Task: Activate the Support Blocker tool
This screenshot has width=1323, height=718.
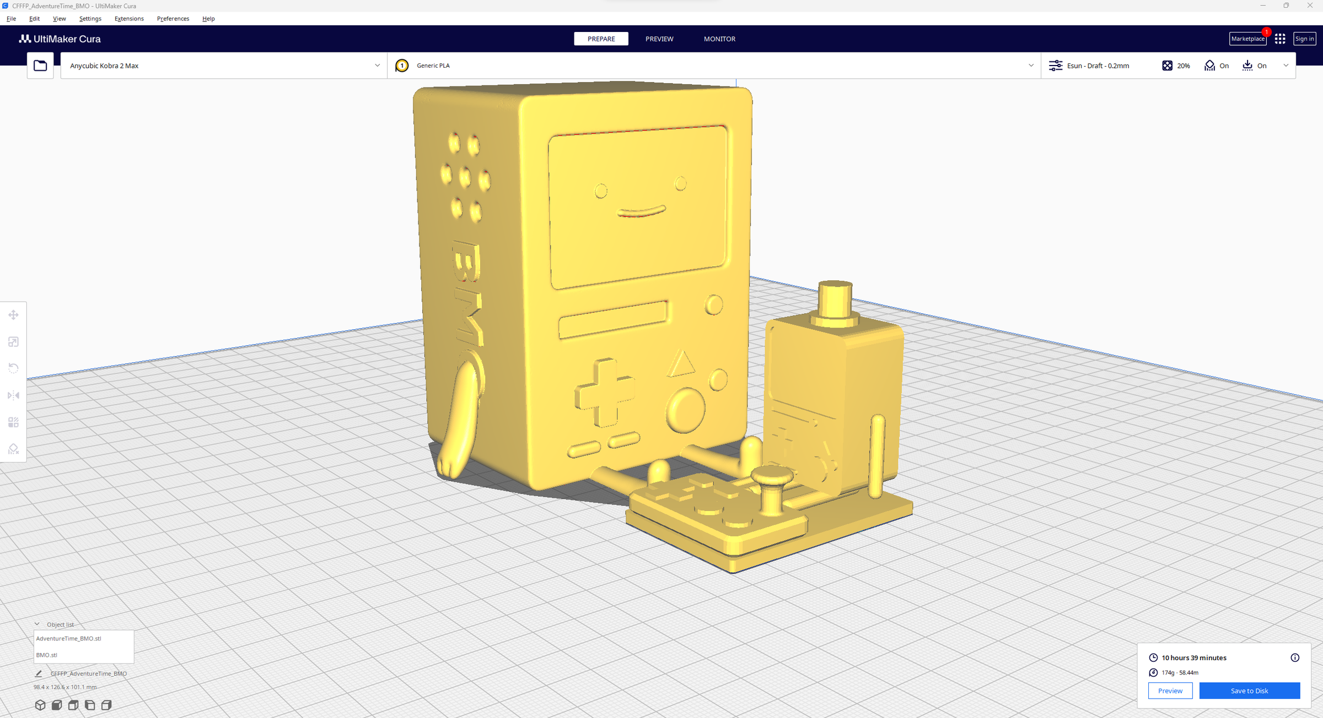Action: click(13, 448)
